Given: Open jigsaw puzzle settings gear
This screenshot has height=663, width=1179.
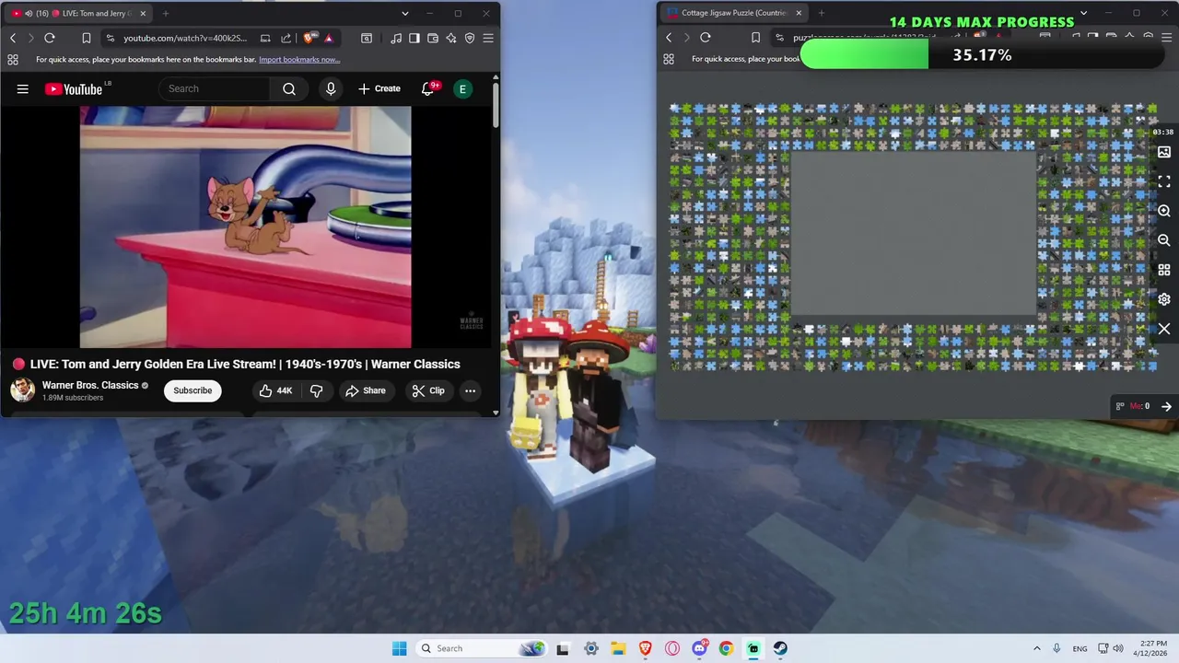Looking at the screenshot, I should [x=1164, y=299].
